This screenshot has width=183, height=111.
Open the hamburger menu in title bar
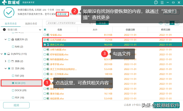(x=162, y=3)
